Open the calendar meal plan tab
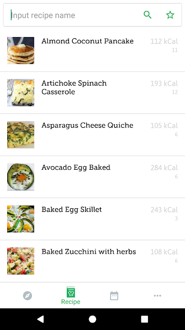 click(114, 295)
